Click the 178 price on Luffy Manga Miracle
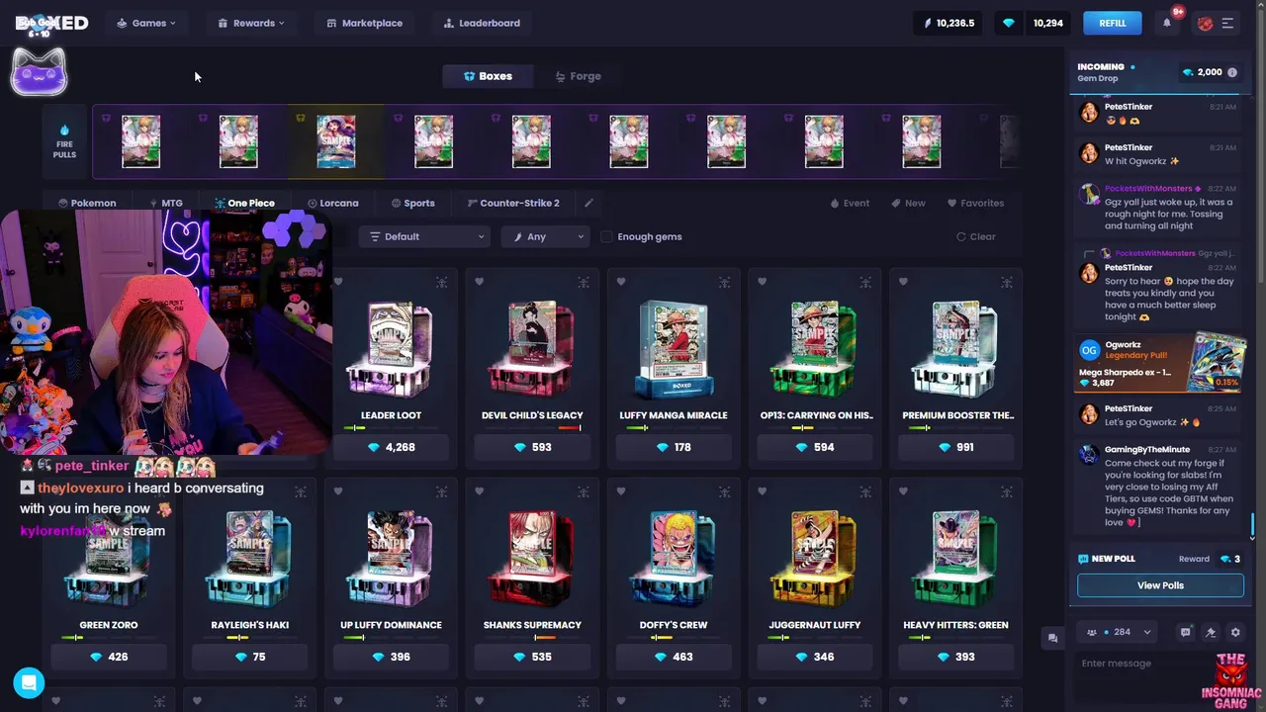The width and height of the screenshot is (1266, 712). point(674,447)
